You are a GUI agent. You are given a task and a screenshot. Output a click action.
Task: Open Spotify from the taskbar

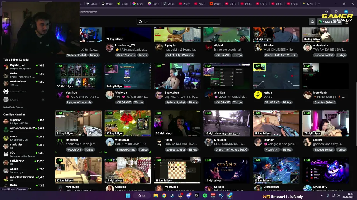click(205, 196)
